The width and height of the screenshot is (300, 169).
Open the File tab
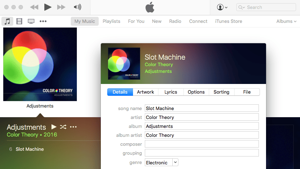coord(247,92)
